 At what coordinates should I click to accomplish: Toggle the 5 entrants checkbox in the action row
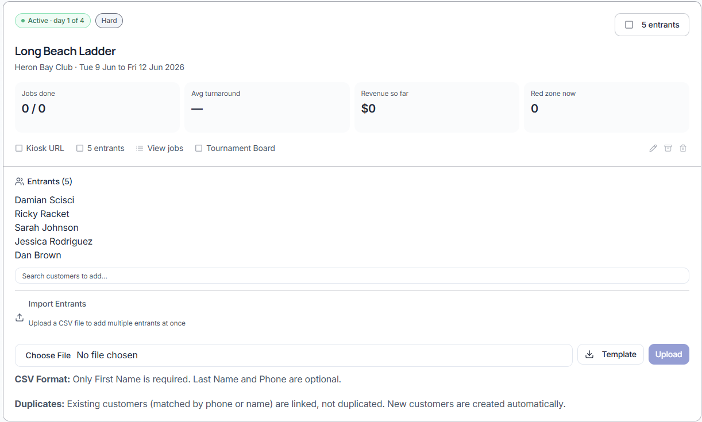[x=80, y=148]
